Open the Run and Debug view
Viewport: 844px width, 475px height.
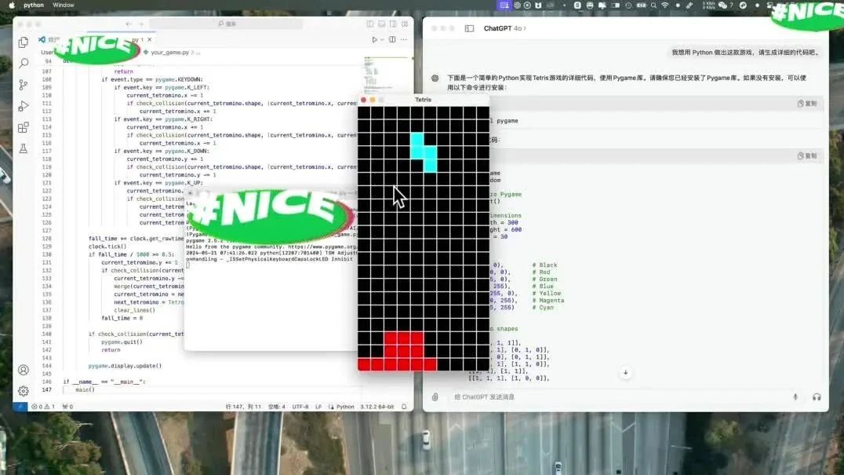tap(24, 106)
